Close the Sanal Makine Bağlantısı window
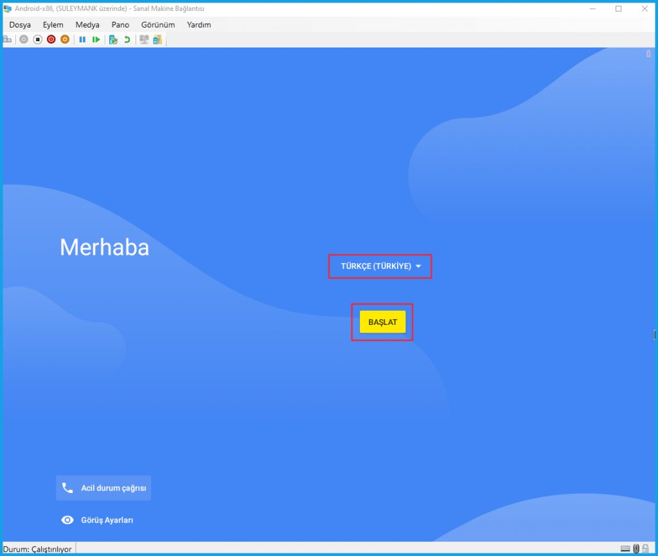Screen dimensions: 658x556 click(645, 9)
